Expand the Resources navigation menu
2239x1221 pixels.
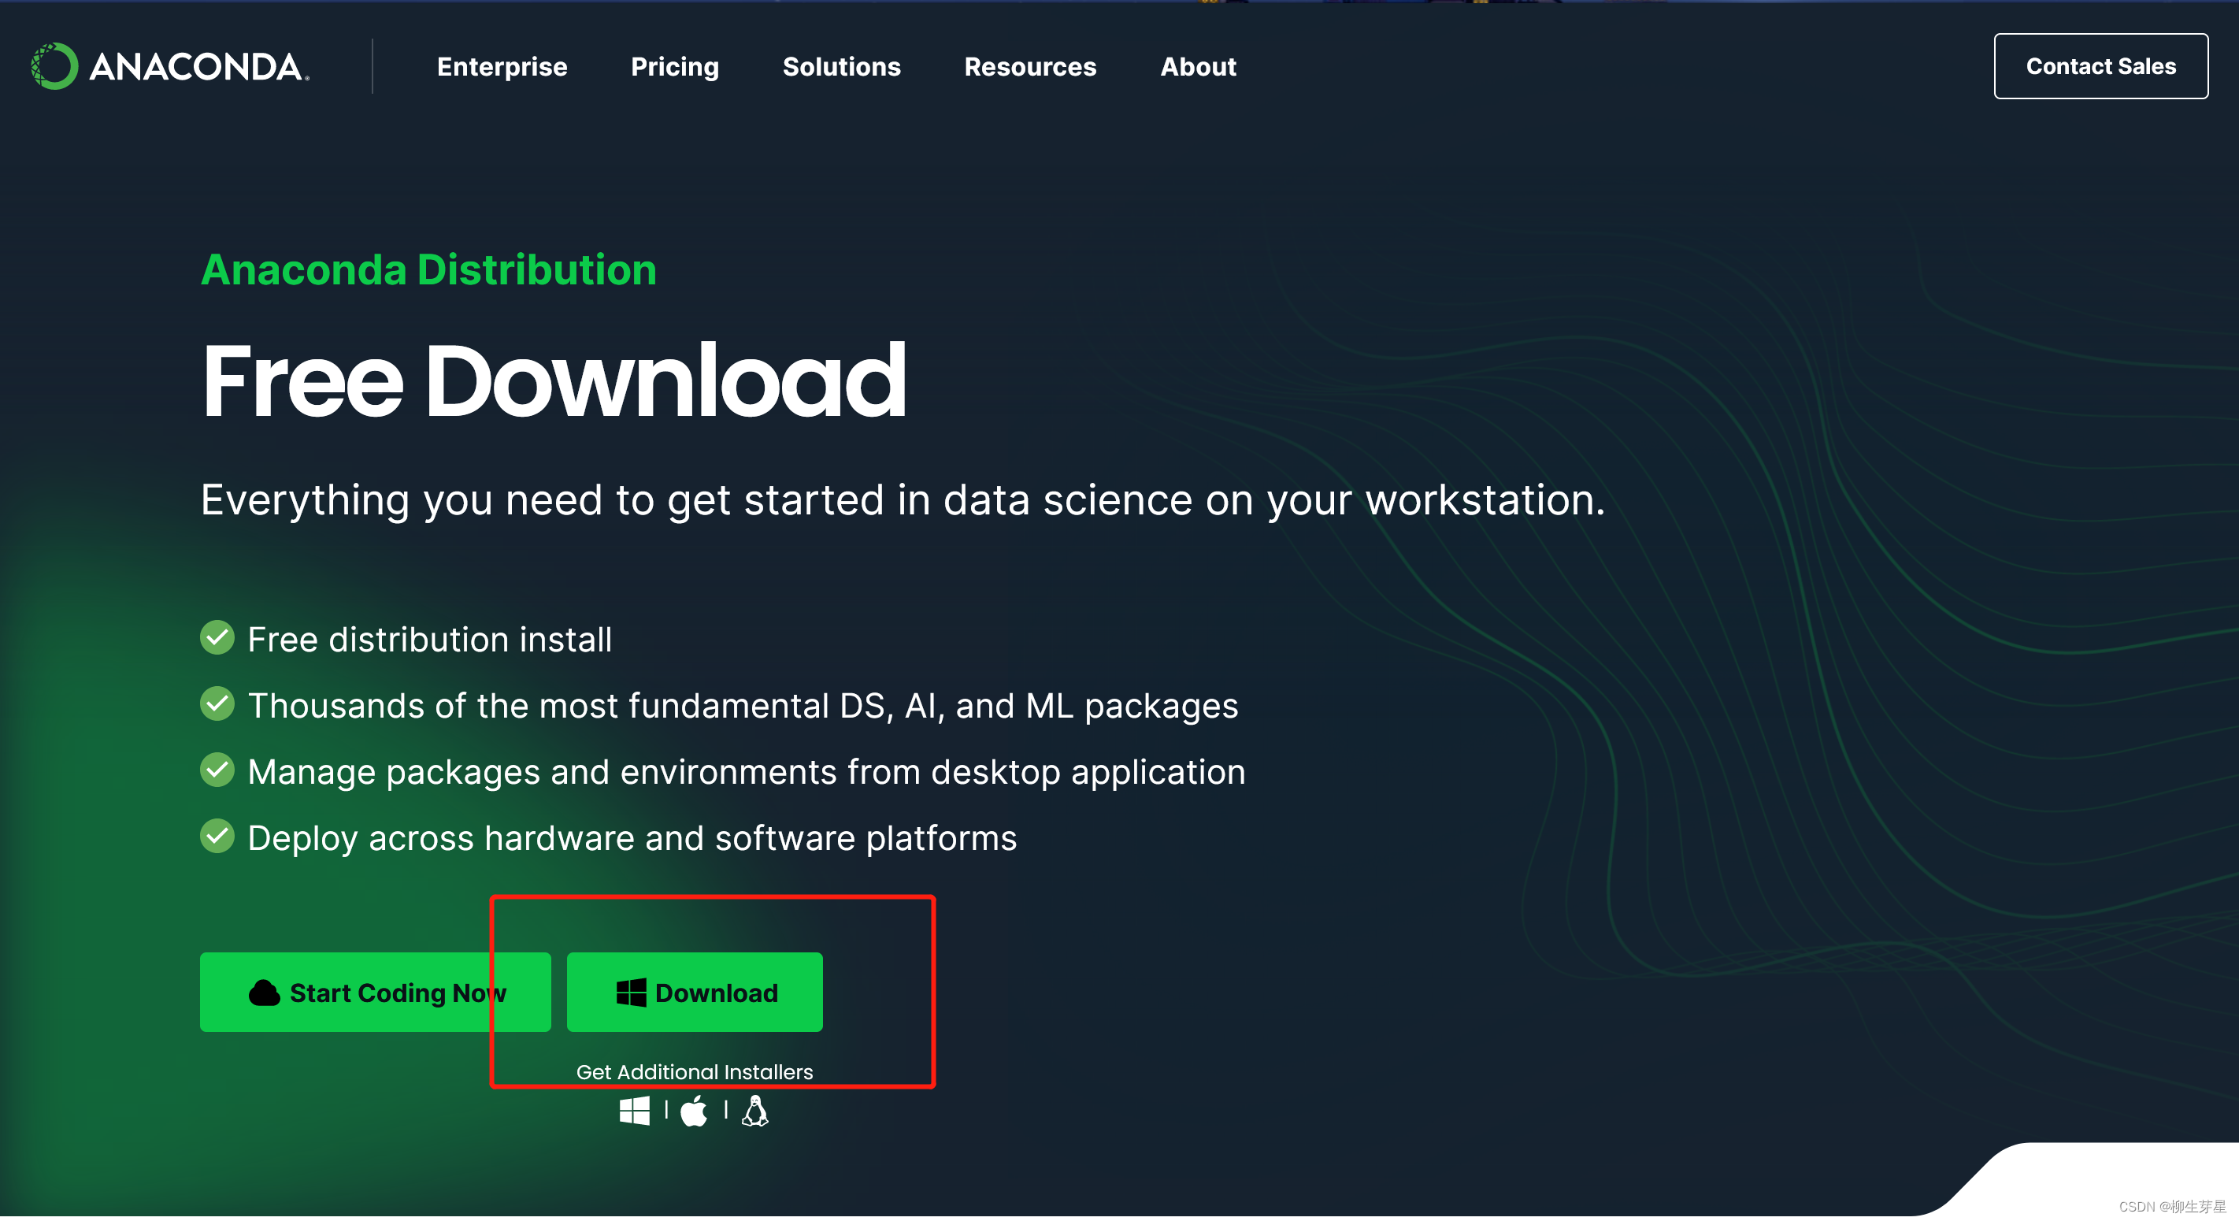pos(1030,67)
